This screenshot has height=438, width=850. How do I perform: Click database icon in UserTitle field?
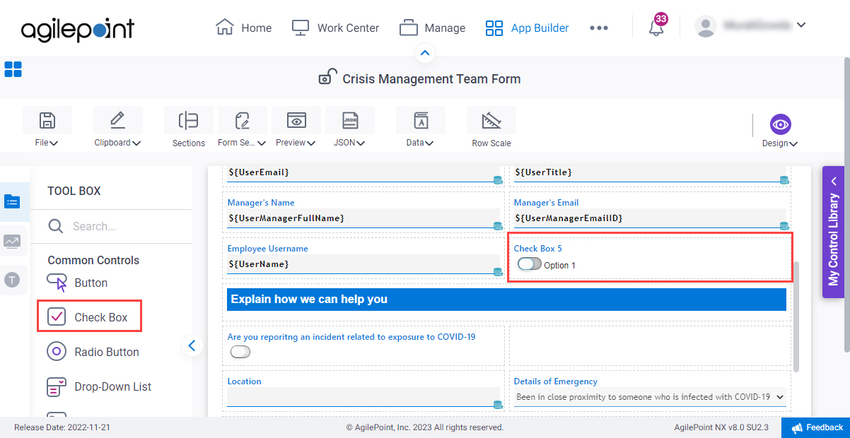784,180
